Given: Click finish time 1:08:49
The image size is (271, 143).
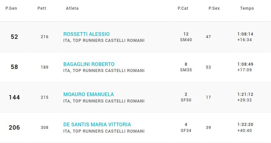Looking at the screenshot, I should click(245, 64).
